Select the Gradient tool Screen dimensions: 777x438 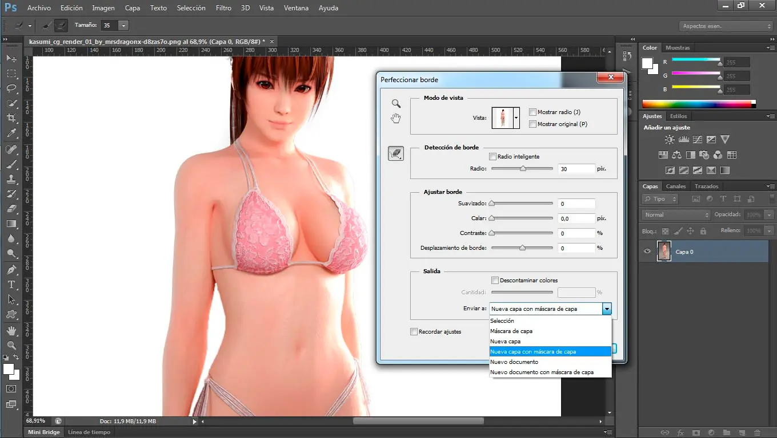click(x=11, y=224)
